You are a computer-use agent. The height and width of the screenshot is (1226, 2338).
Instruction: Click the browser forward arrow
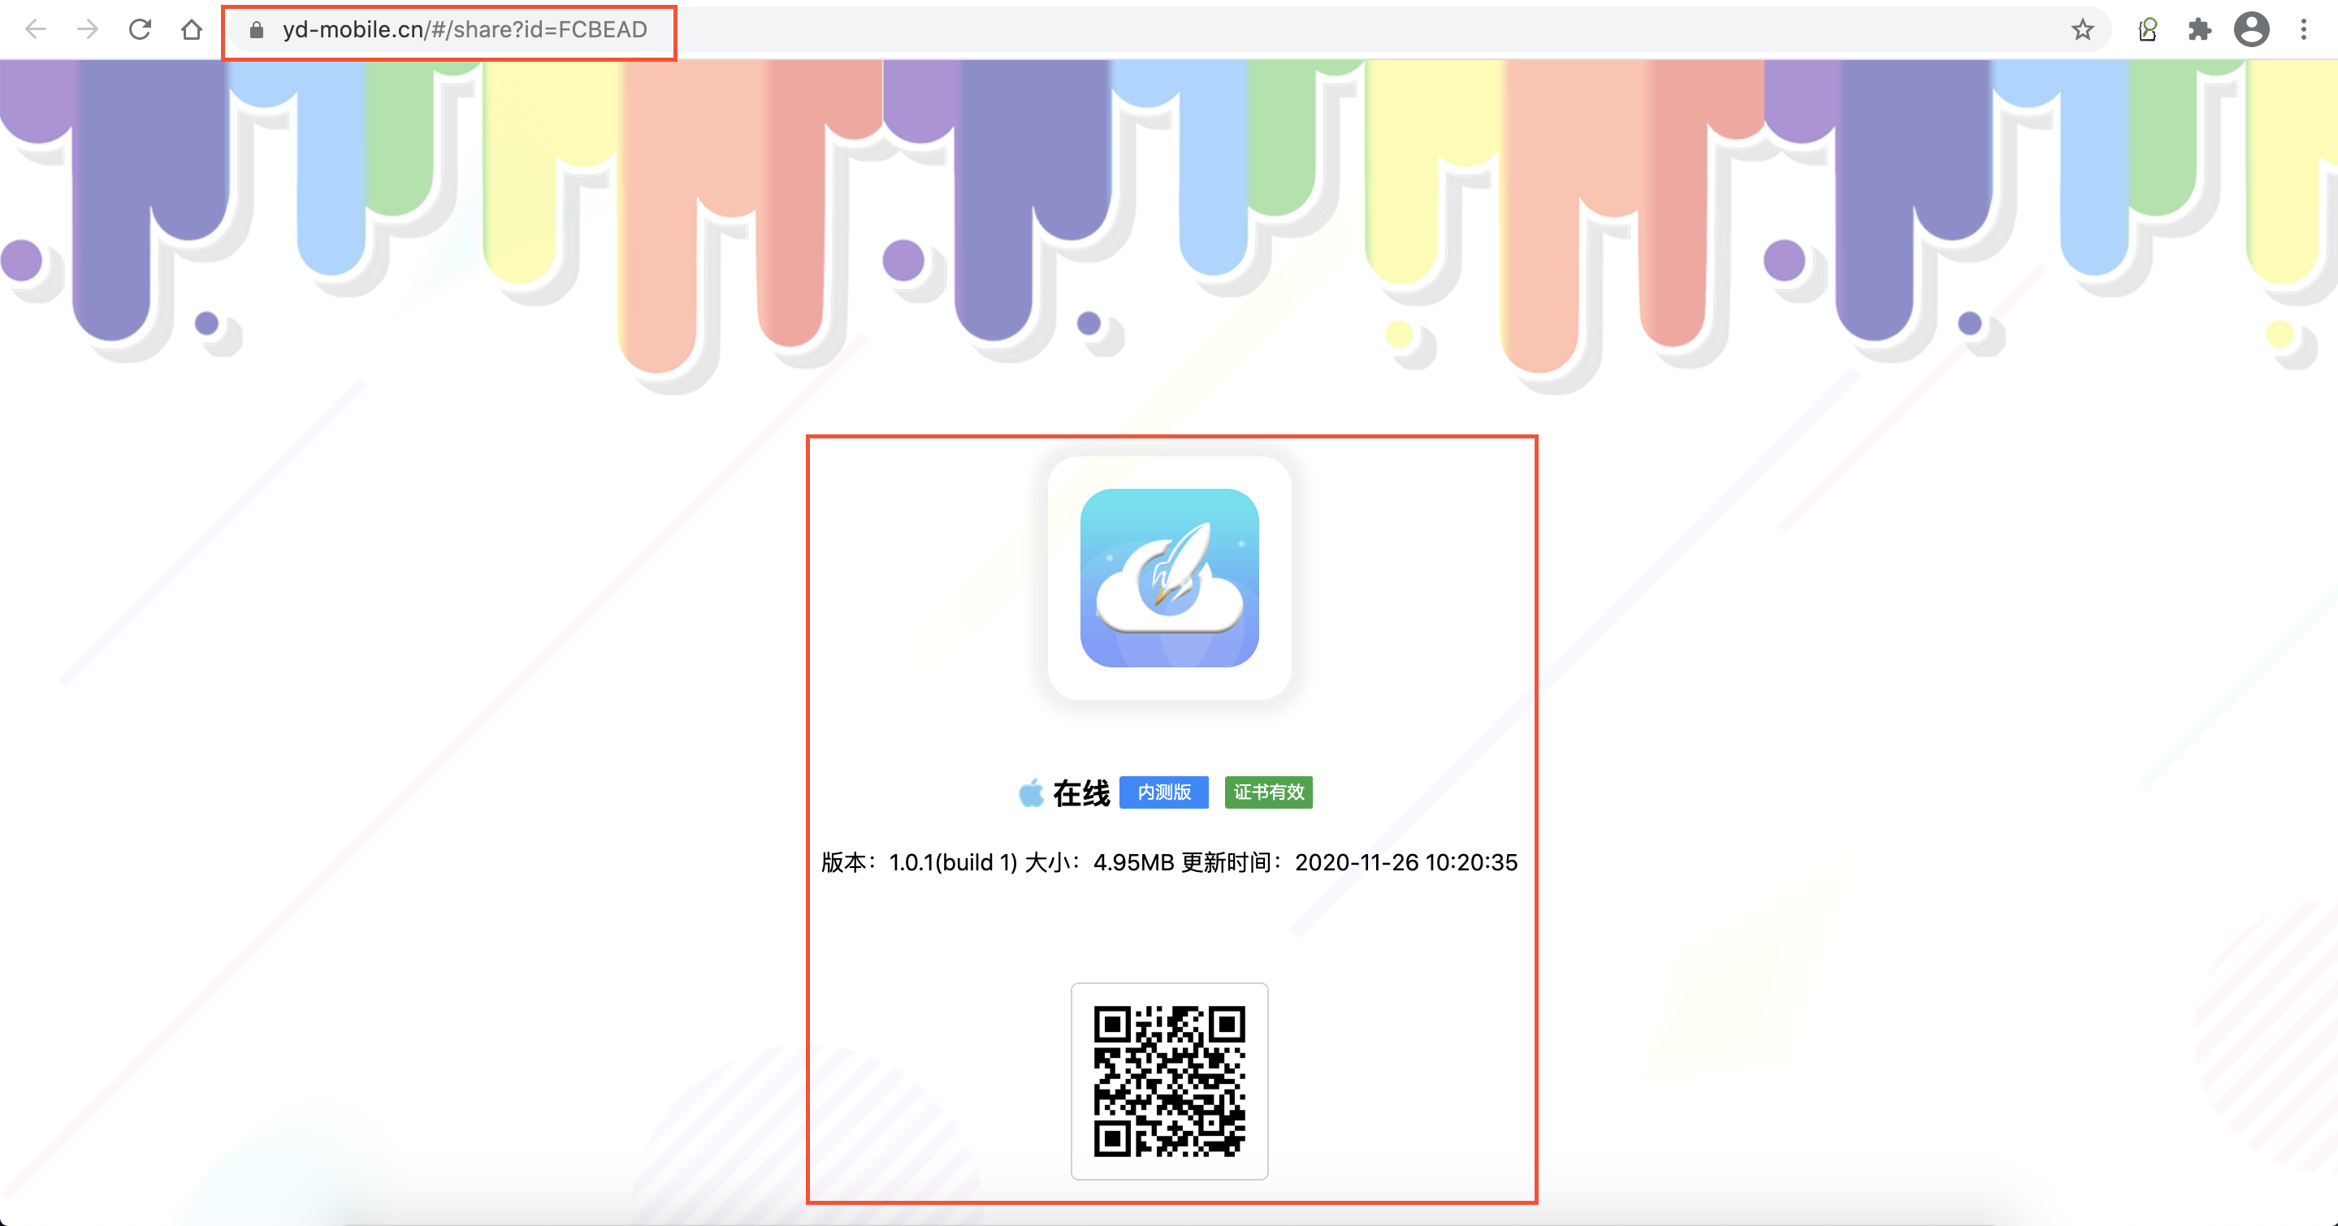pos(87,30)
